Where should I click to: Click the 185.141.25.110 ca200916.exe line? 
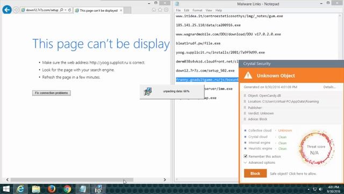tap(208, 25)
